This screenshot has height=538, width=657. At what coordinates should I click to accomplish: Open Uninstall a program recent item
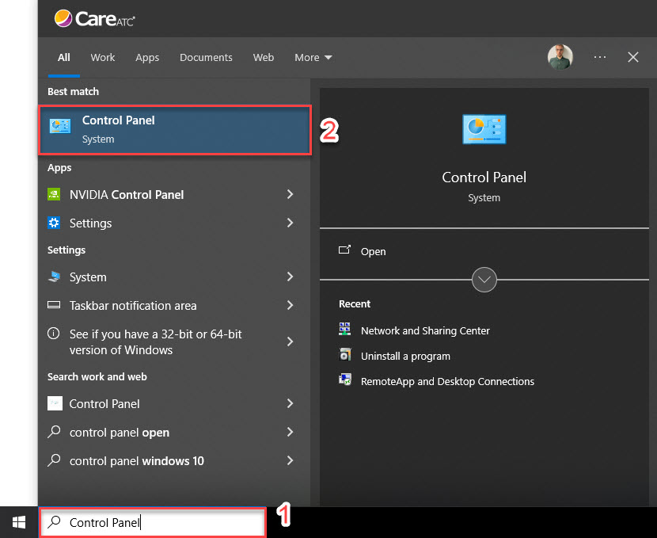coord(405,356)
